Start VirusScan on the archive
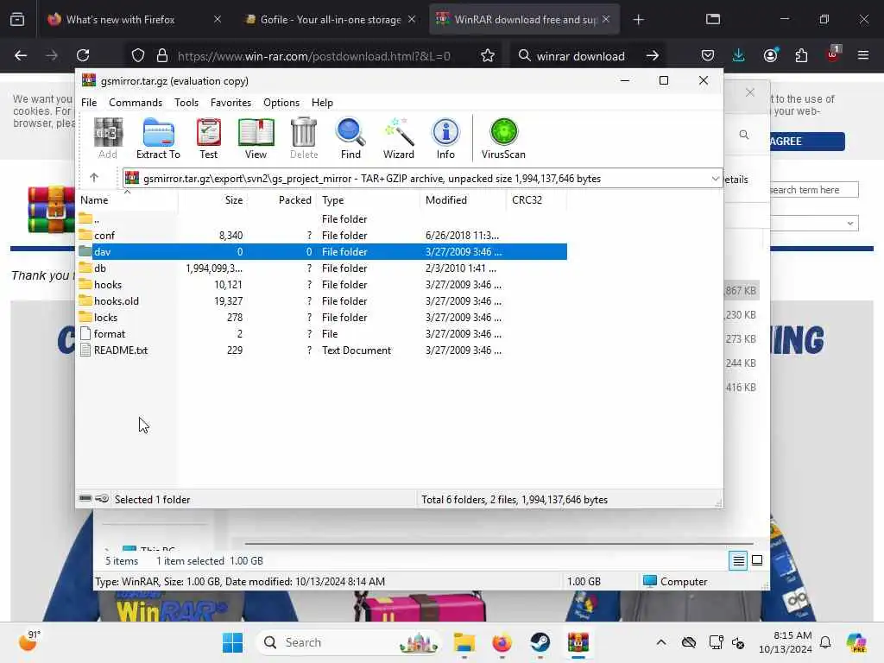This screenshot has width=884, height=663. [x=503, y=139]
